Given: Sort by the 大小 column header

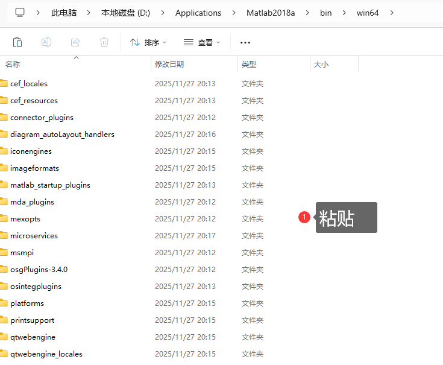Looking at the screenshot, I should pos(321,64).
